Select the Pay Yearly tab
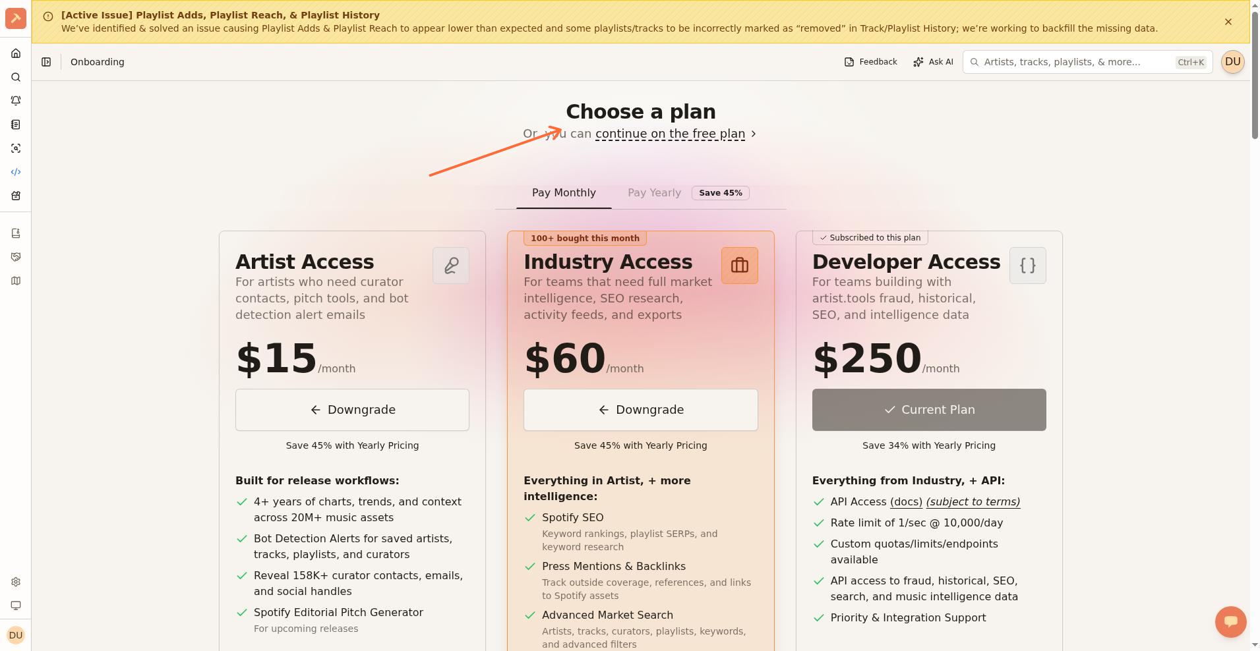This screenshot has height=651, width=1260. coord(654,193)
